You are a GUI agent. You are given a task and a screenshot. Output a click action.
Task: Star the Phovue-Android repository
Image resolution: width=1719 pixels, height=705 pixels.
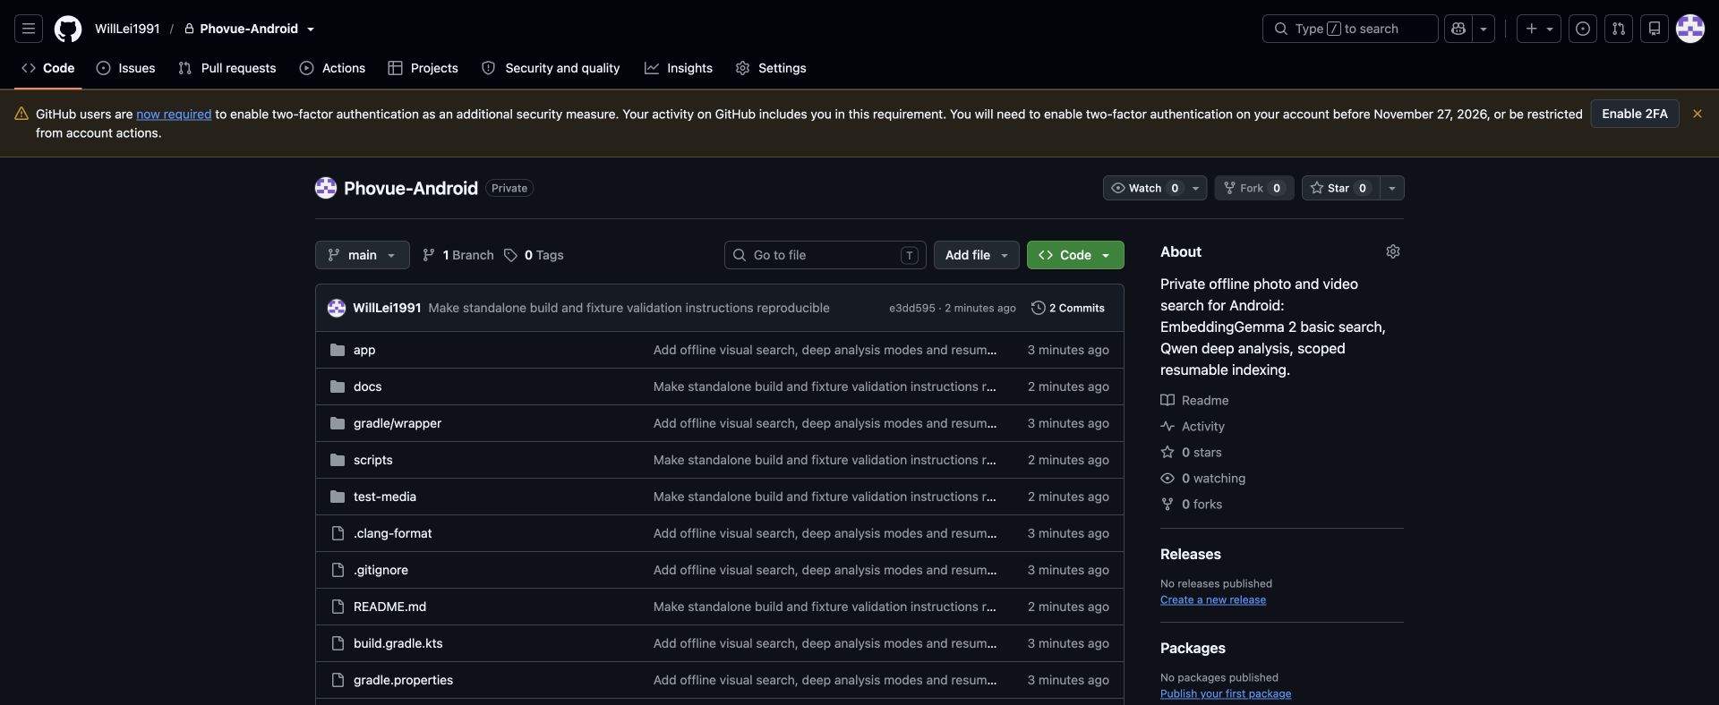tap(1341, 188)
